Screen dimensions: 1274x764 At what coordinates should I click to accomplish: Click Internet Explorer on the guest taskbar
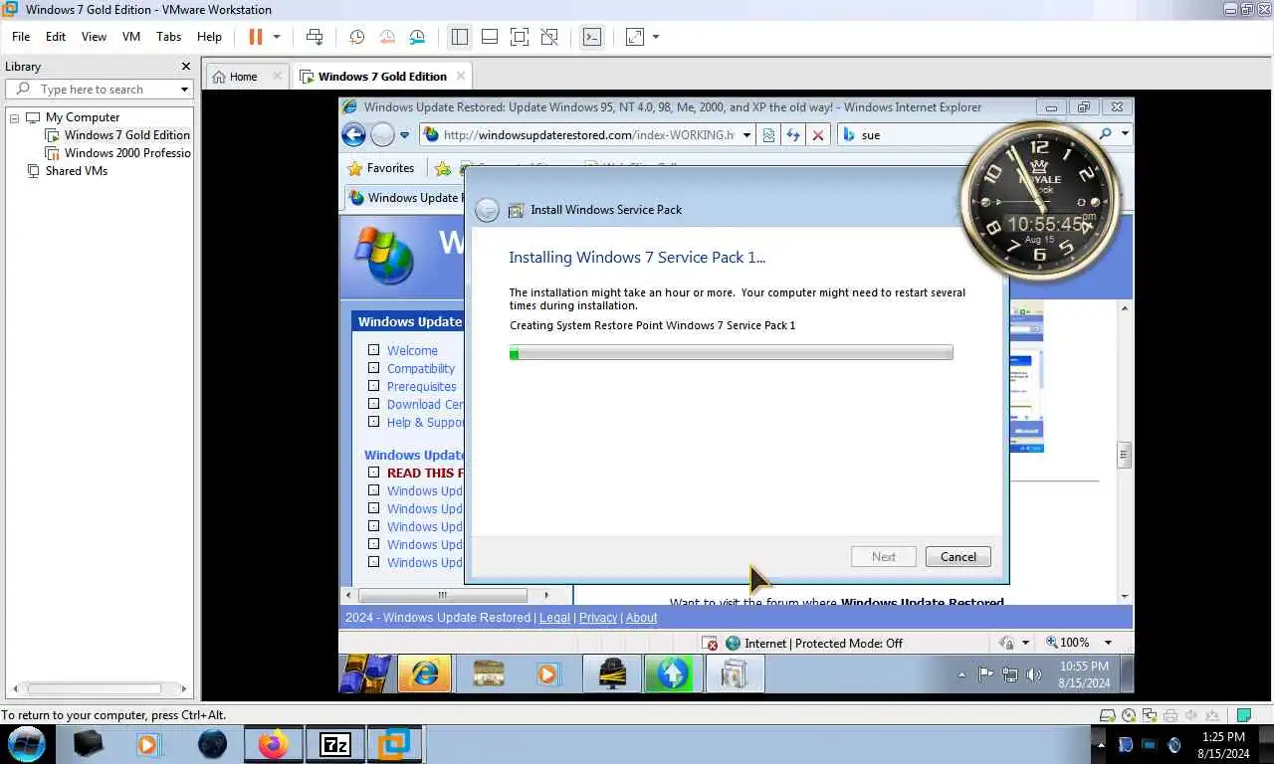425,673
